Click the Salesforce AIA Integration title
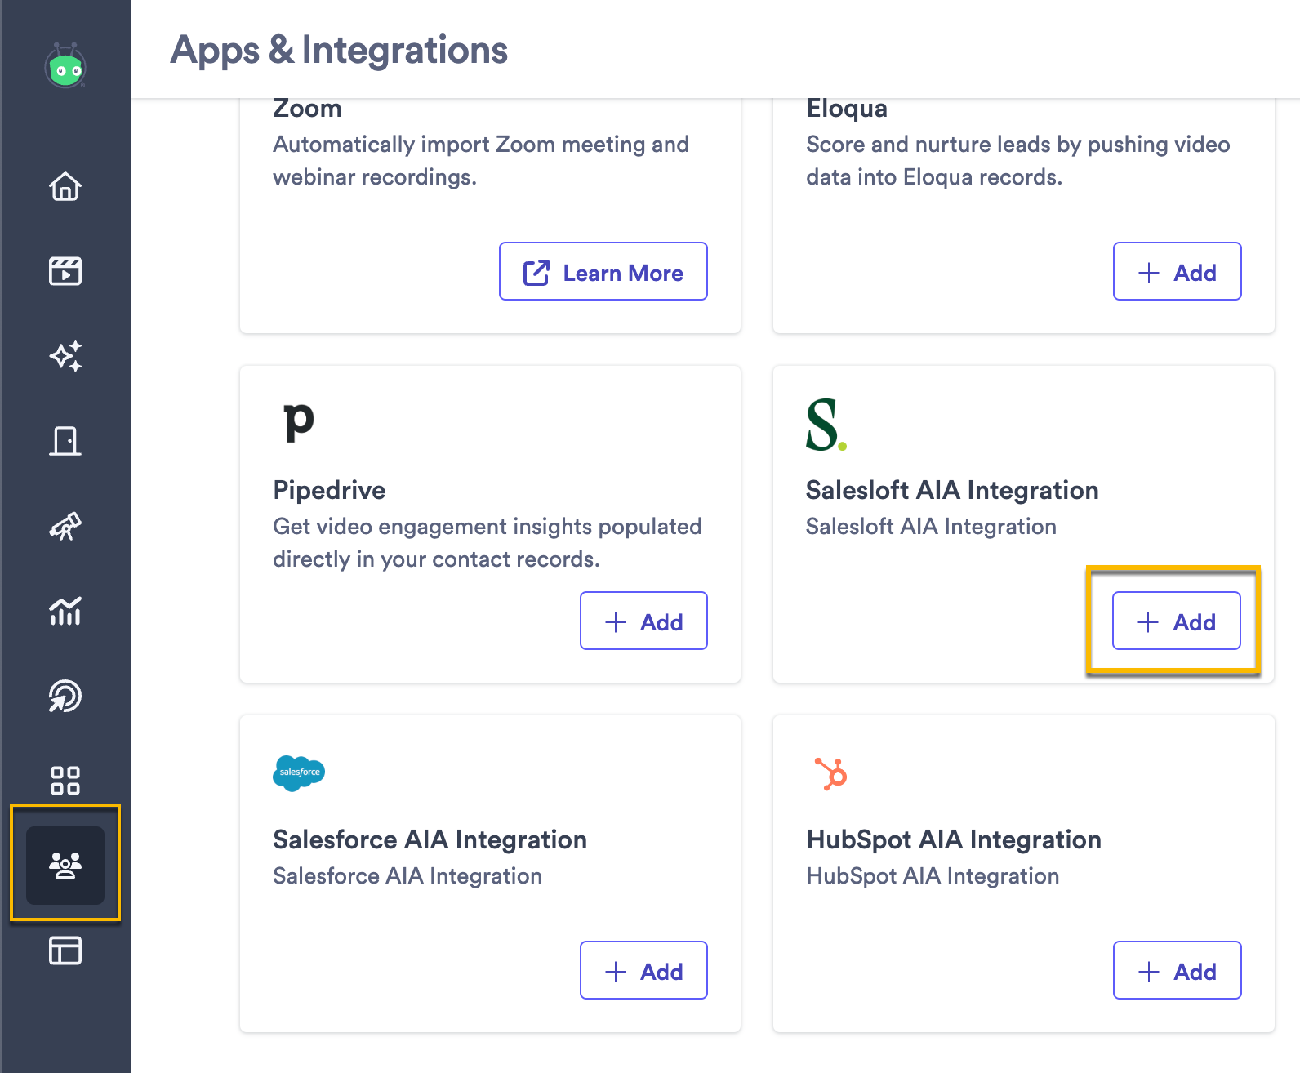1300x1073 pixels. [430, 839]
